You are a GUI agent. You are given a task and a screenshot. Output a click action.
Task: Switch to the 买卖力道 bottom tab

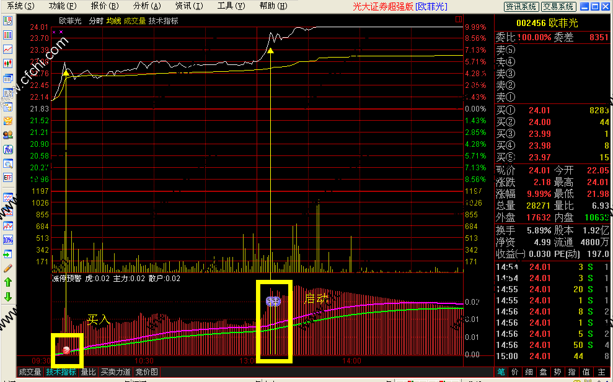(x=116, y=372)
